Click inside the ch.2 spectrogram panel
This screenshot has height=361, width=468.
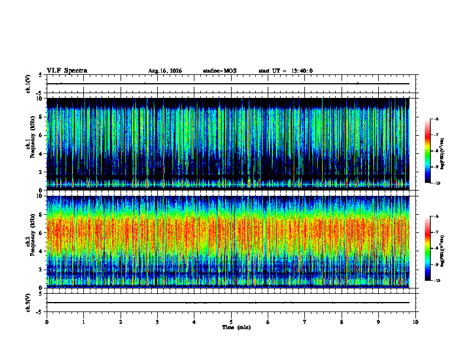(228, 242)
